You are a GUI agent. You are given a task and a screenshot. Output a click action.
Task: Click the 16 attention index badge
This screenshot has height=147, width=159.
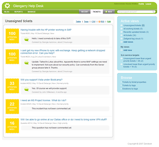pyautogui.click(x=12, y=126)
